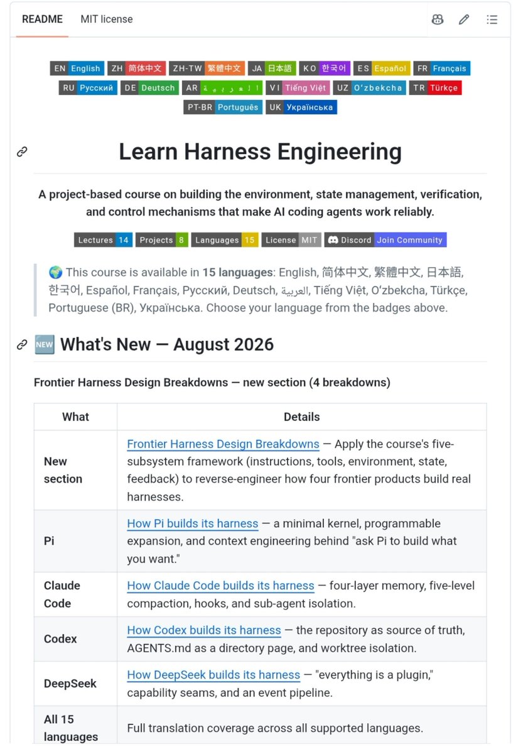
Task: Click the Discord Join Community badge
Action: [386, 240]
